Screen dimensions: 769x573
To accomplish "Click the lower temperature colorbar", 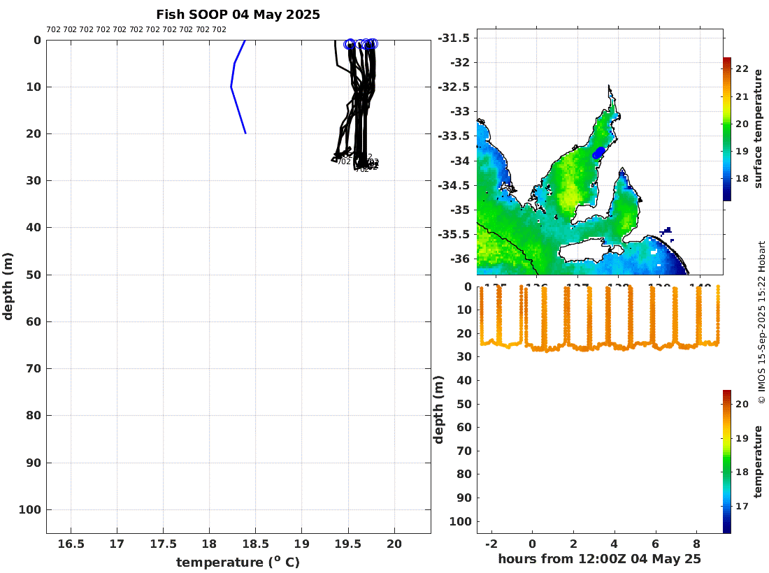I will [727, 461].
